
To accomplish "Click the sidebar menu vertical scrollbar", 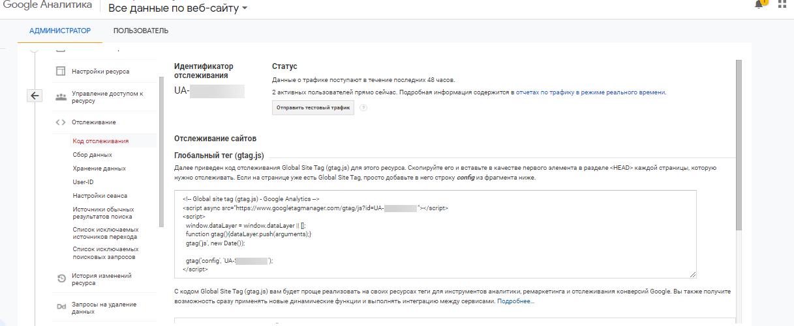I will tap(161, 153).
